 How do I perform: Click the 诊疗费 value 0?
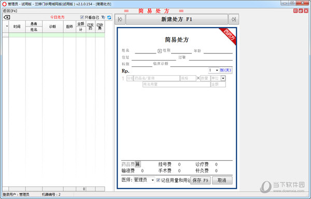(216, 164)
